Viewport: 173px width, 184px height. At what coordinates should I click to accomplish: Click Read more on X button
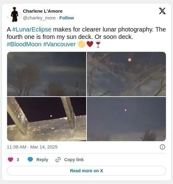coord(86,171)
